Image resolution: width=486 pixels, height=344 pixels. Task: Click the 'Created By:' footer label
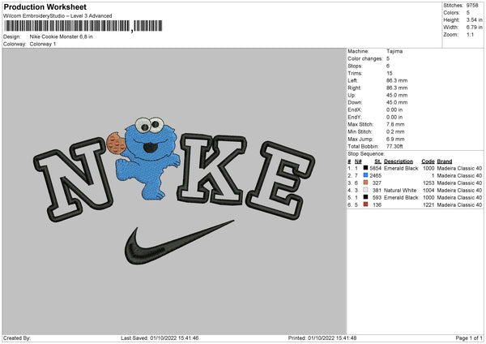17,338
